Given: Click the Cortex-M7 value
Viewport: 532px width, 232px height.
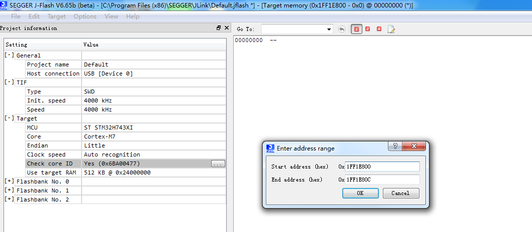Looking at the screenshot, I should tap(99, 136).
